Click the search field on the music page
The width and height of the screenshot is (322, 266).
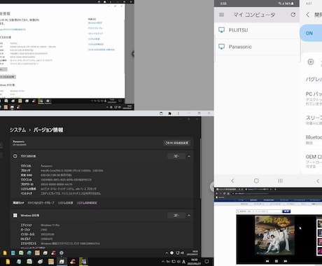click(x=259, y=211)
